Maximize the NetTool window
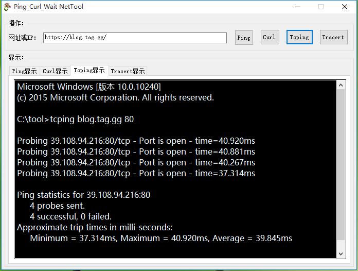Image resolution: width=358 pixels, height=271 pixels. tap(321, 7)
